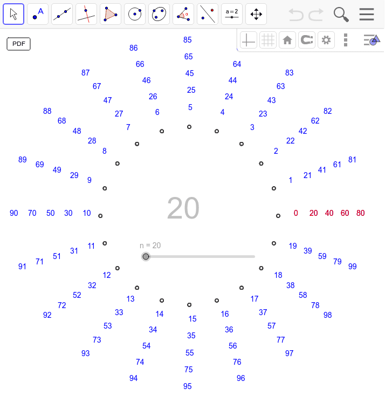Image resolution: width=385 pixels, height=395 pixels.
Task: Select the Move Graphics View tool
Action: pos(256,14)
